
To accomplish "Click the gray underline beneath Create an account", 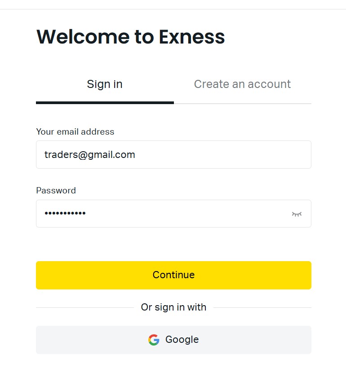I will point(243,103).
